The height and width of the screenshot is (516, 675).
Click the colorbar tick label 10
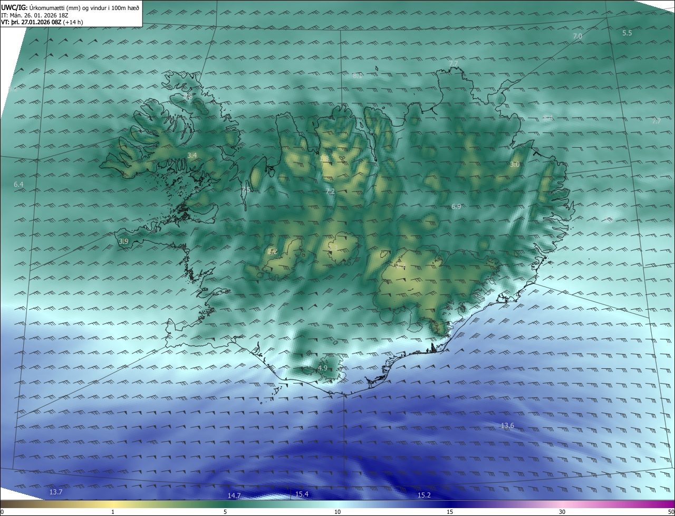coord(337,512)
